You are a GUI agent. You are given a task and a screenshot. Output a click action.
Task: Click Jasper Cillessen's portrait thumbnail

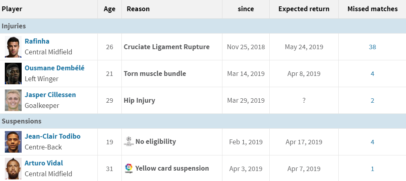click(13, 100)
